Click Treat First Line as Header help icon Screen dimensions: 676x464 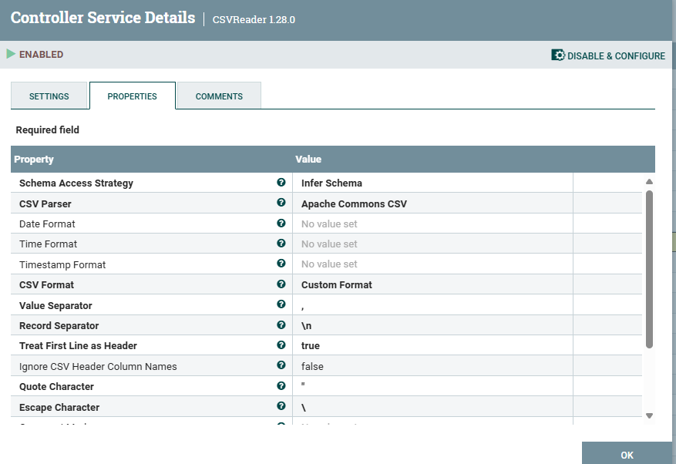click(281, 345)
